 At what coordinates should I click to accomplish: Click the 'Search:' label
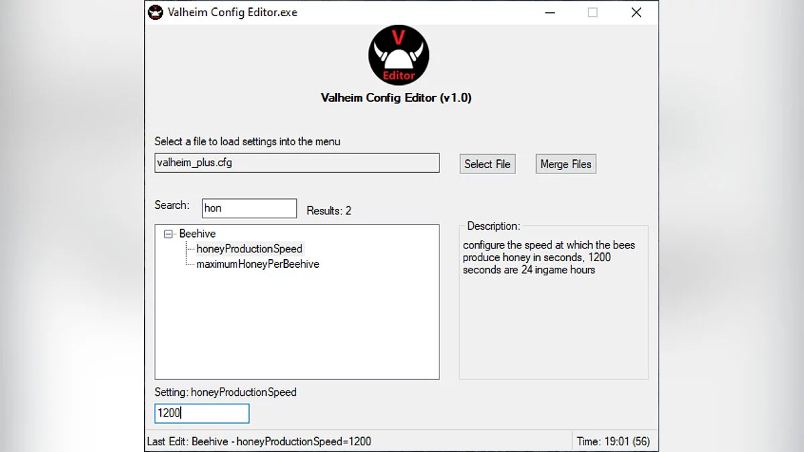pos(172,205)
